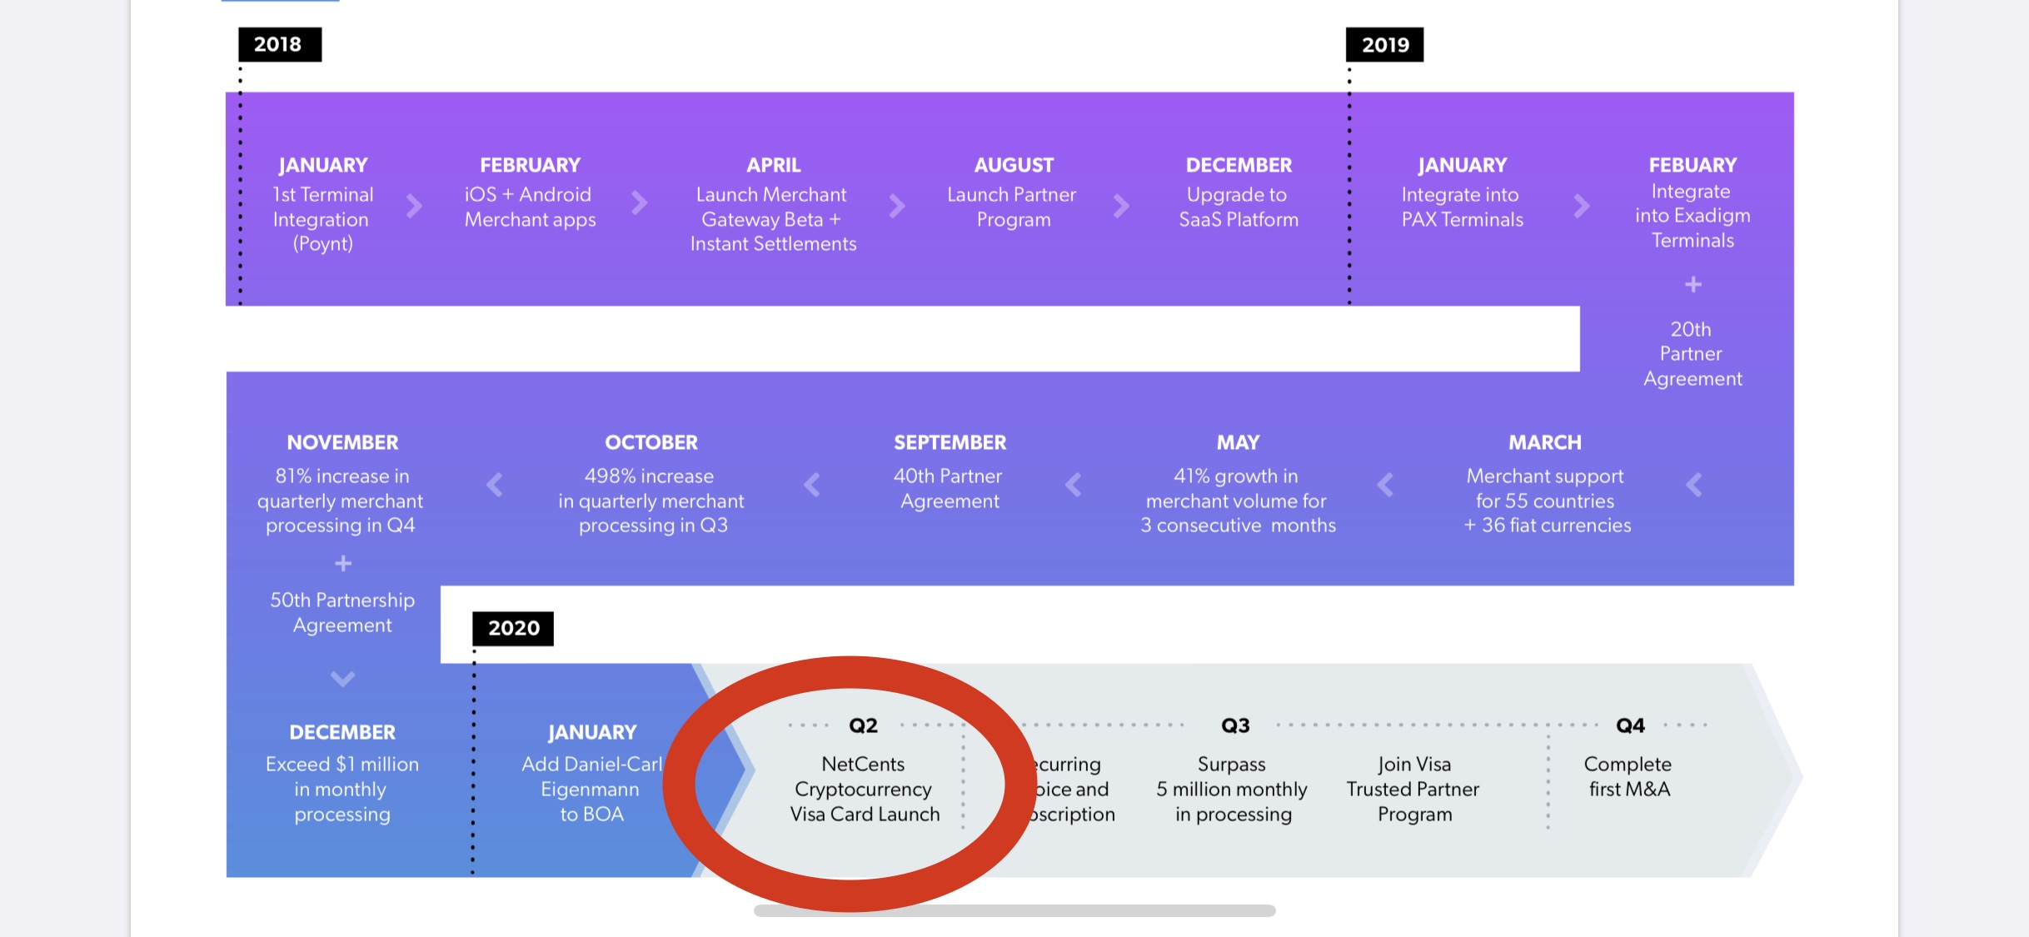Click the chevron after iOS + Android Merchant apps

(639, 203)
